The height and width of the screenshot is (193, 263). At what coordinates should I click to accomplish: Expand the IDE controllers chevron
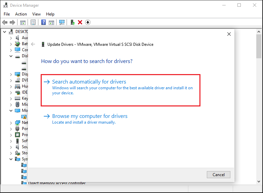point(11,93)
